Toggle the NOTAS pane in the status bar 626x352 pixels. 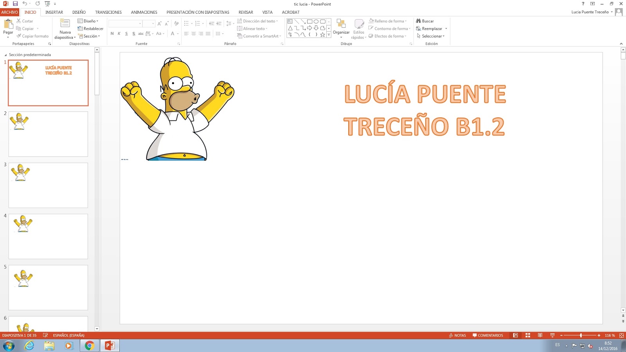pyautogui.click(x=457, y=335)
